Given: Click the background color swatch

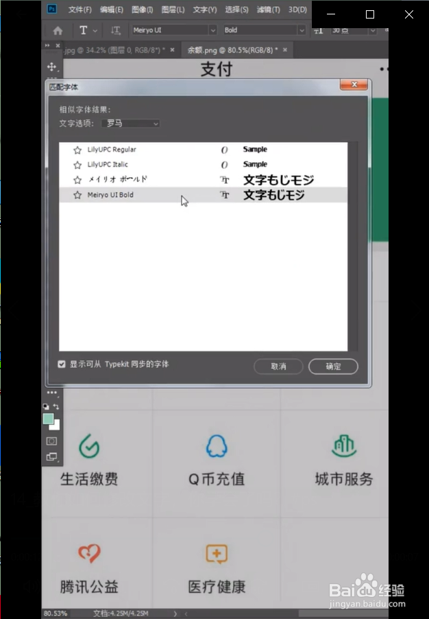Looking at the screenshot, I should [x=56, y=426].
